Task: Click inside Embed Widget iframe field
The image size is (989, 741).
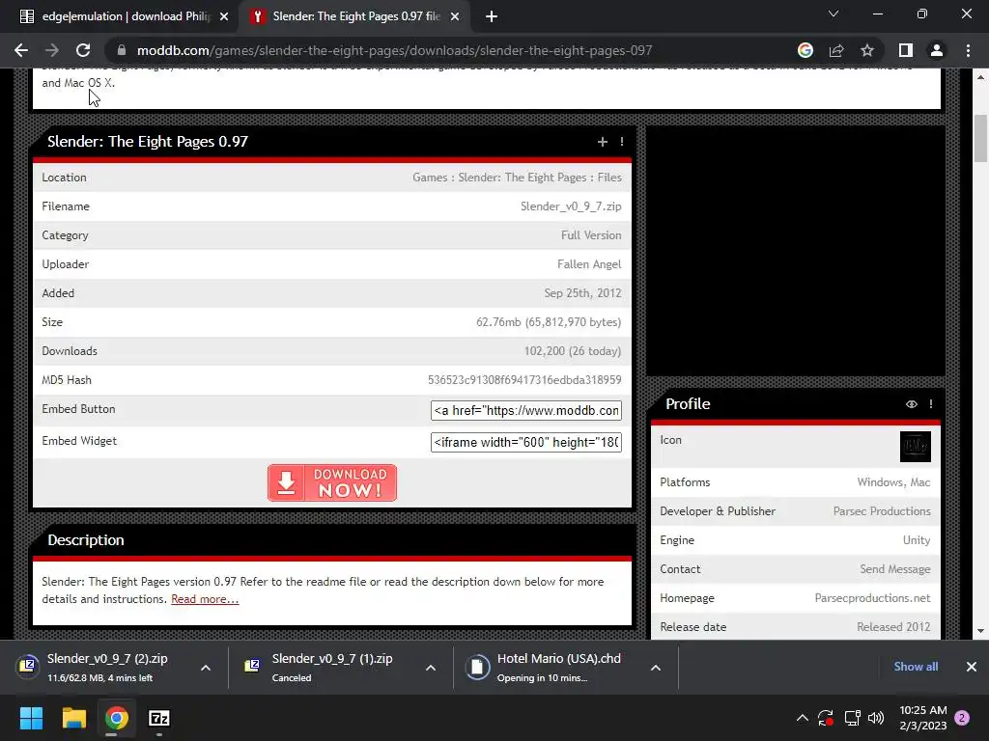Action: (526, 442)
